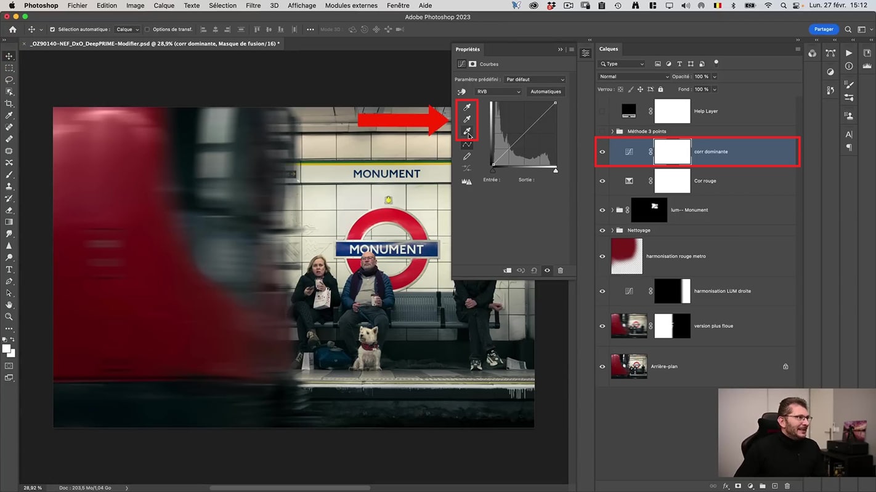
Task: Click the clip to layer icon in Properties
Action: [507, 271]
